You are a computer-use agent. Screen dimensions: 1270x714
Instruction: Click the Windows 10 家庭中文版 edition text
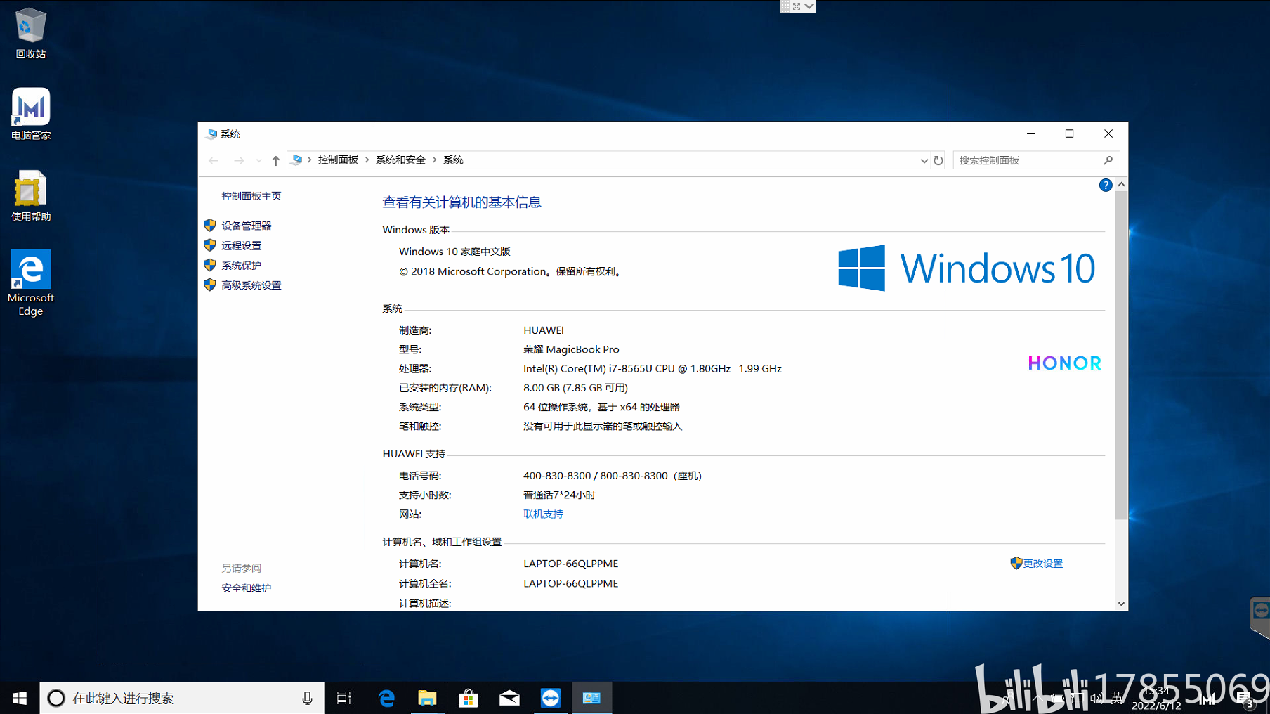[x=454, y=252]
